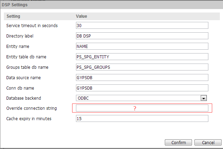Click the Service timeout in seconds label

[x=32, y=25]
